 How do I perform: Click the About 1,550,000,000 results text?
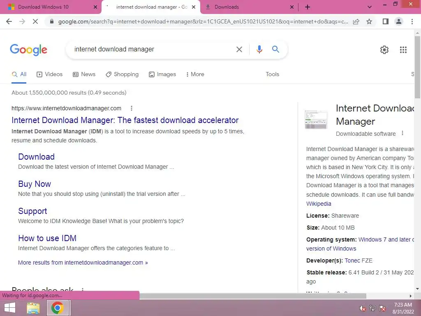point(69,93)
